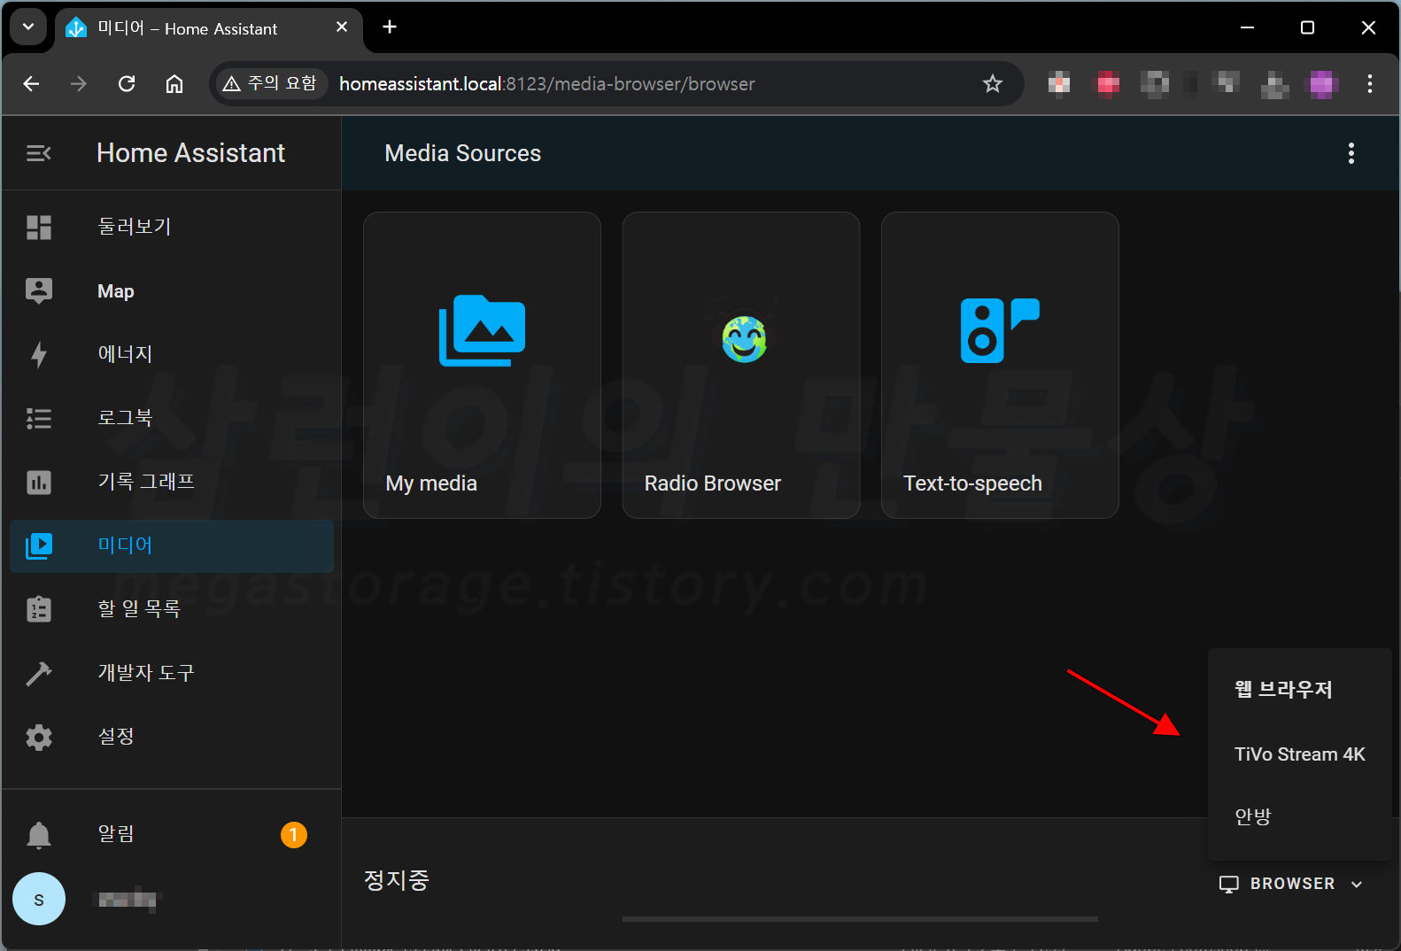This screenshot has width=1401, height=951.
Task: Select 웹 브라우저 as media player
Action: tap(1300, 690)
